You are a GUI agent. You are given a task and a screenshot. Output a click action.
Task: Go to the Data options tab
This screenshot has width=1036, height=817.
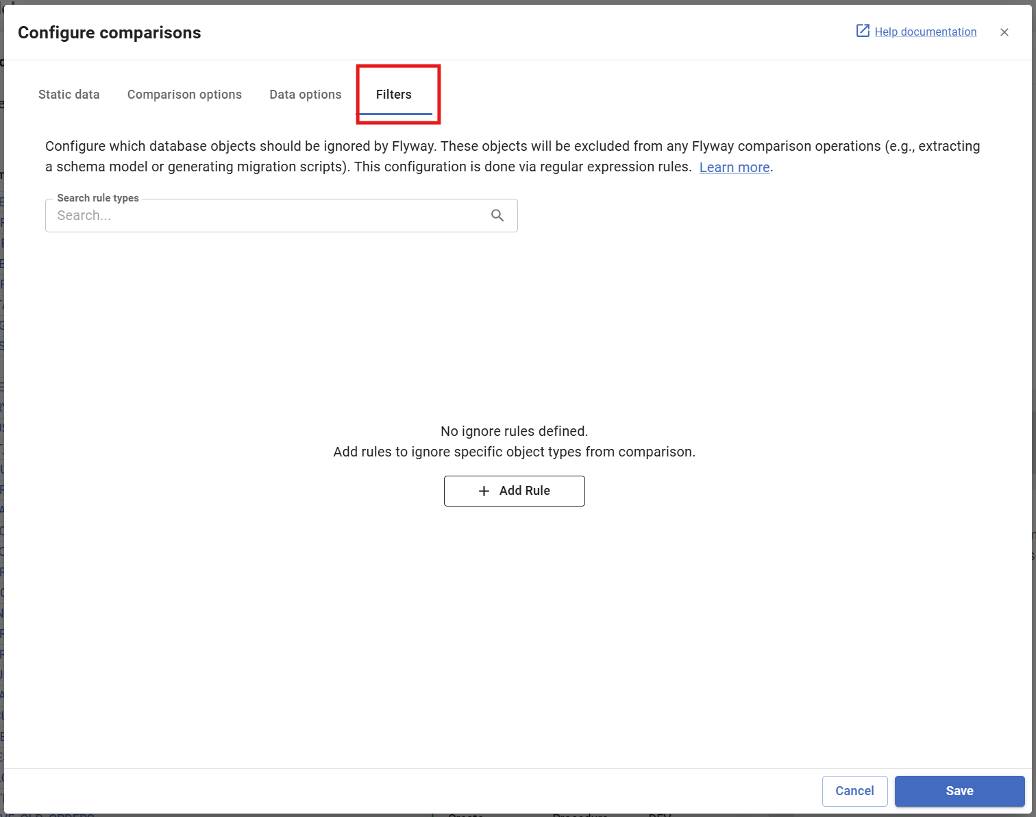pyautogui.click(x=305, y=95)
